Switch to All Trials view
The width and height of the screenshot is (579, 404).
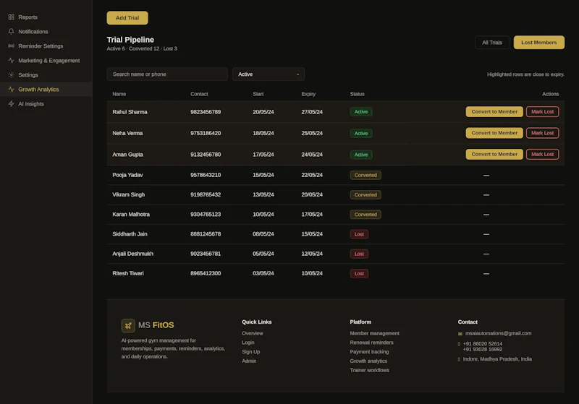492,43
